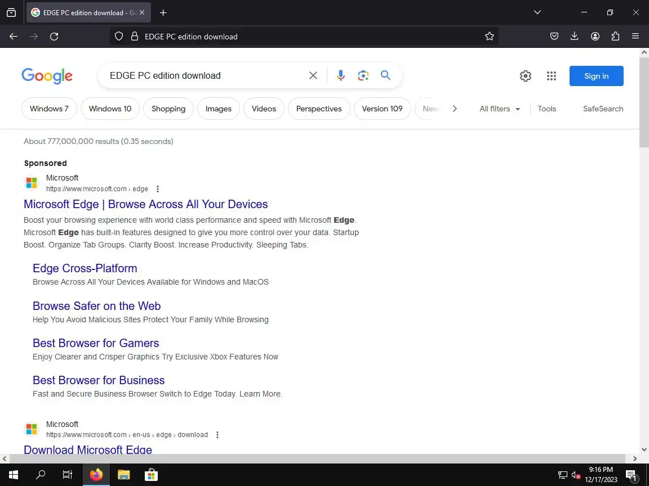
Task: Switch to Images results
Action: 219,109
